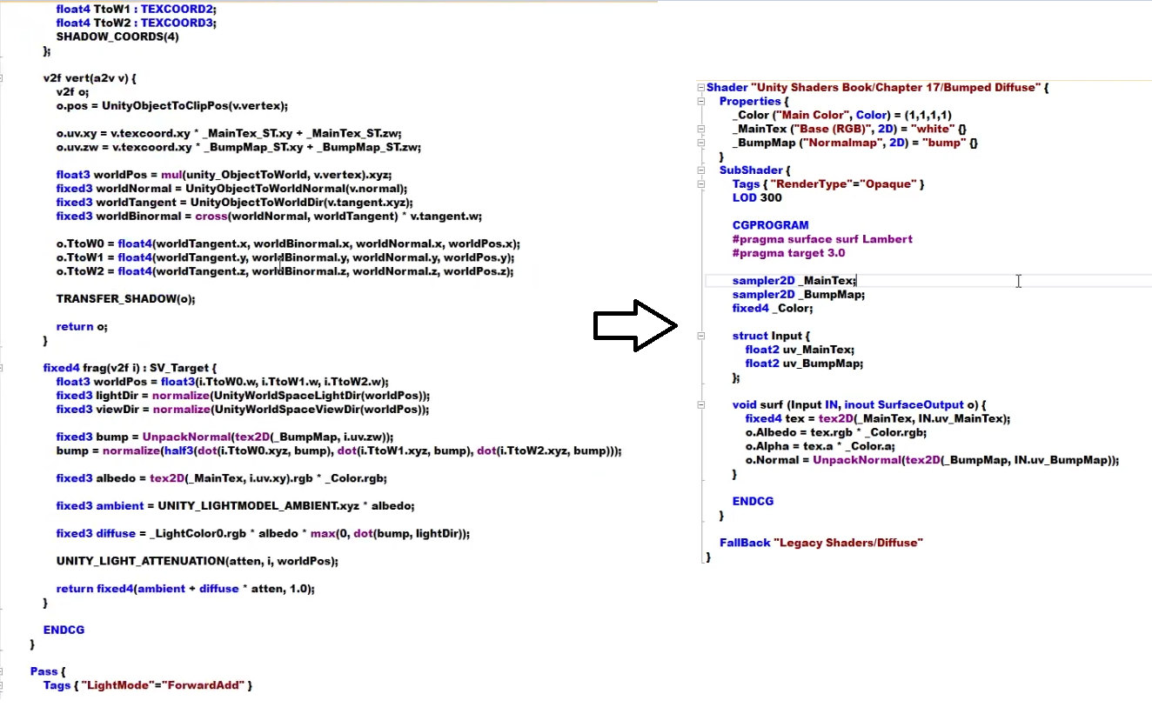Screen dimensions: 1152x714
Task: Click the "bump = normalize(half3(dot" line
Action: click(x=338, y=451)
